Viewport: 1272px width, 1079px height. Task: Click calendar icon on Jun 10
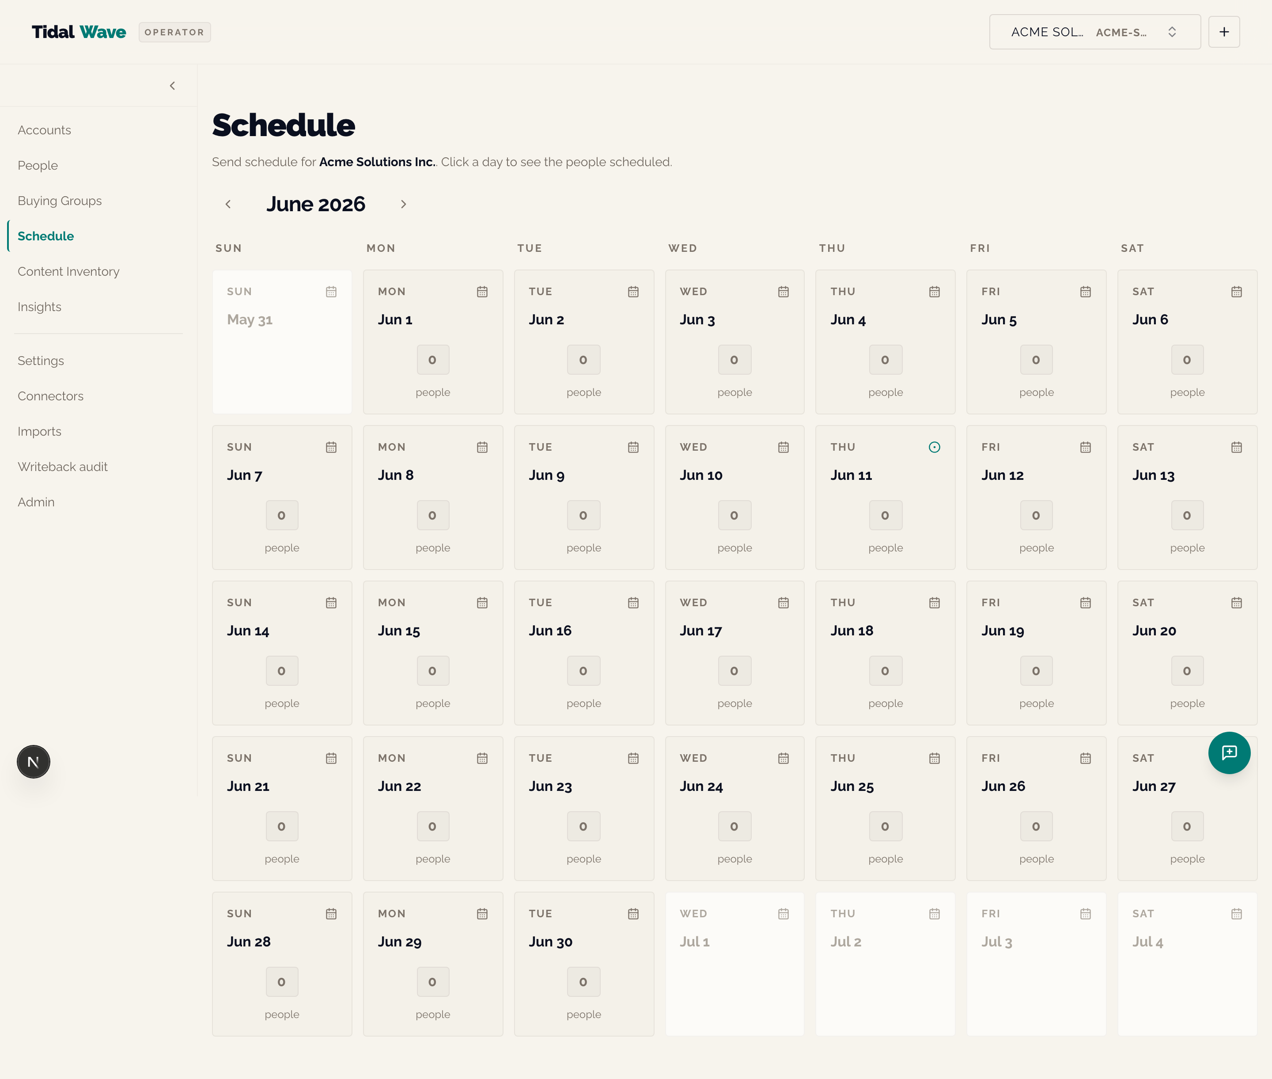tap(784, 447)
